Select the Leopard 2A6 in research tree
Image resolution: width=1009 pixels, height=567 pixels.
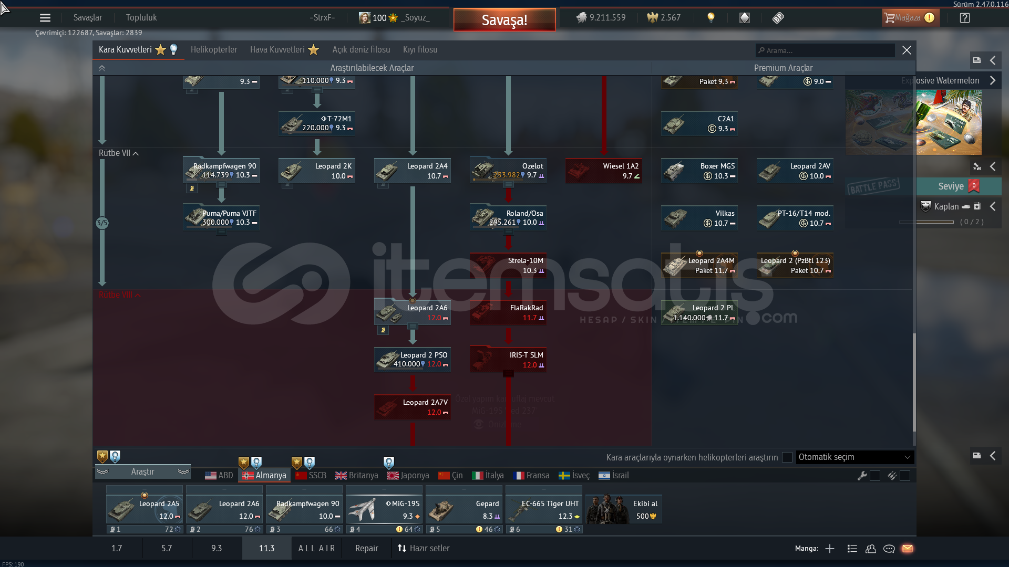click(x=413, y=312)
